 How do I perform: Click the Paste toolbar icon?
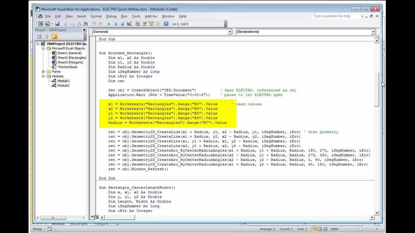pyautogui.click(x=79, y=24)
